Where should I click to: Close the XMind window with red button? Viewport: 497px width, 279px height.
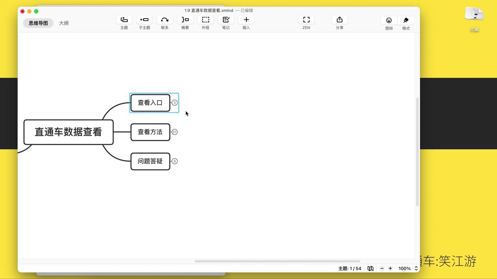pos(23,11)
